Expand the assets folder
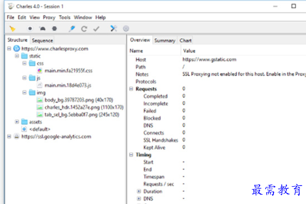Screen dimensions: 306x204 pyautogui.click(x=17, y=122)
